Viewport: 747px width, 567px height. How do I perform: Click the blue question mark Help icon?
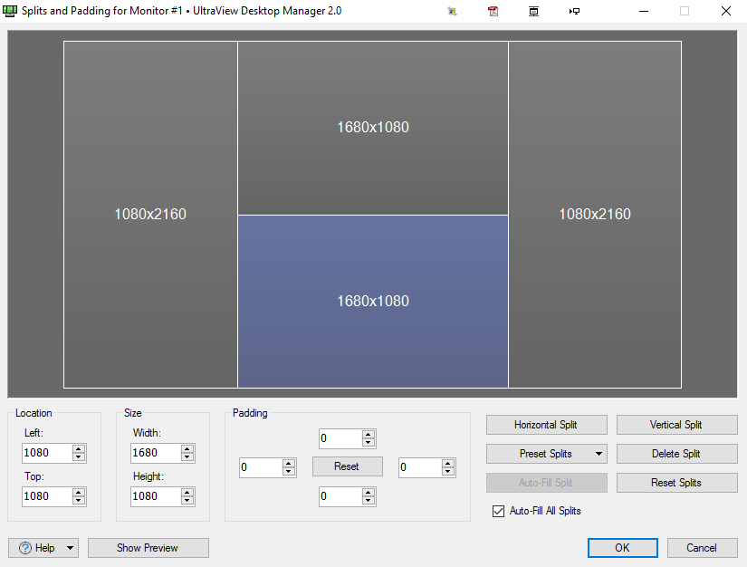tap(25, 548)
